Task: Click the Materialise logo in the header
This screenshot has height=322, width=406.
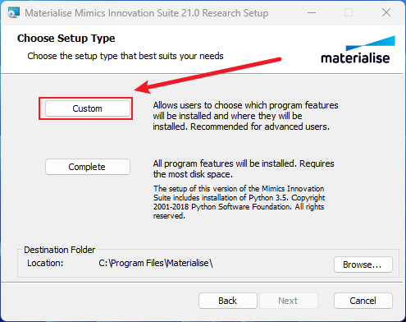Action: click(358, 50)
